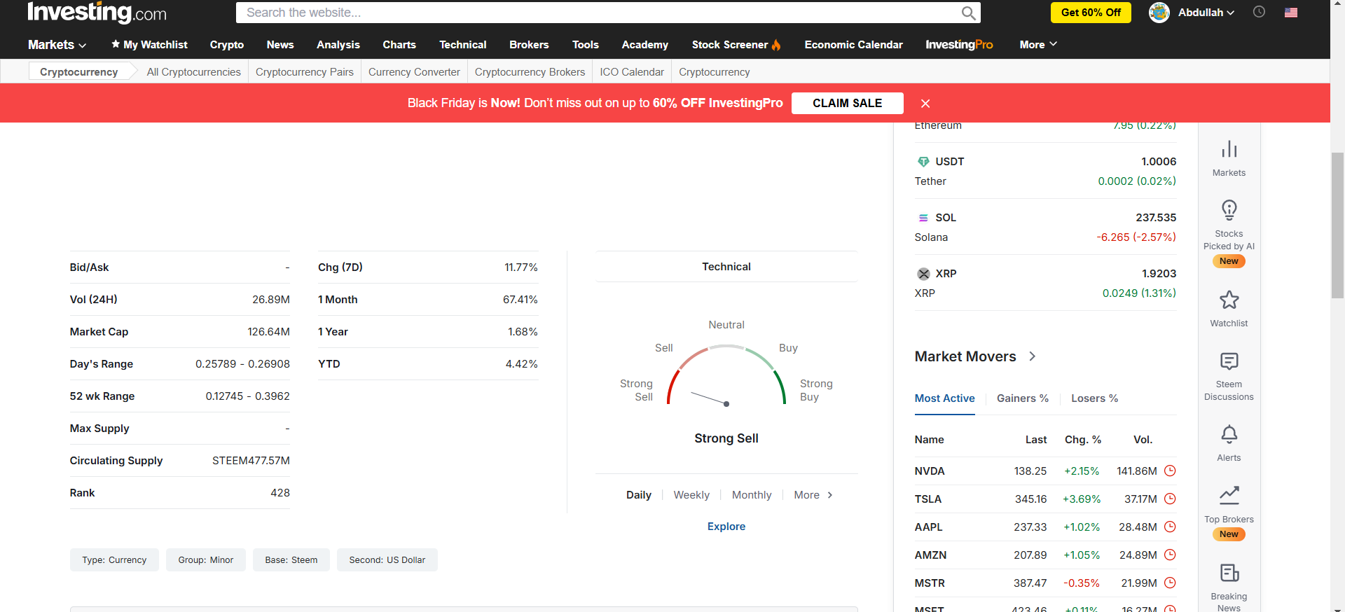
Task: Click the user avatar picture
Action: 1159,13
